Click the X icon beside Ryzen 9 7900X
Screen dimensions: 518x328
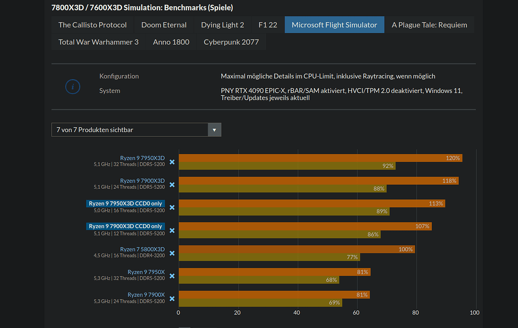pos(172,298)
